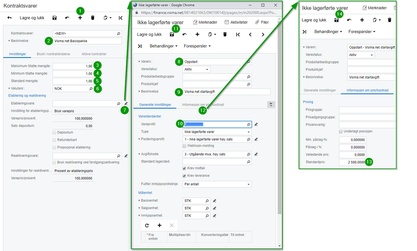Go to the first record in Kontraktsvarer
The width and height of the screenshot is (417, 251).
click(x=121, y=18)
